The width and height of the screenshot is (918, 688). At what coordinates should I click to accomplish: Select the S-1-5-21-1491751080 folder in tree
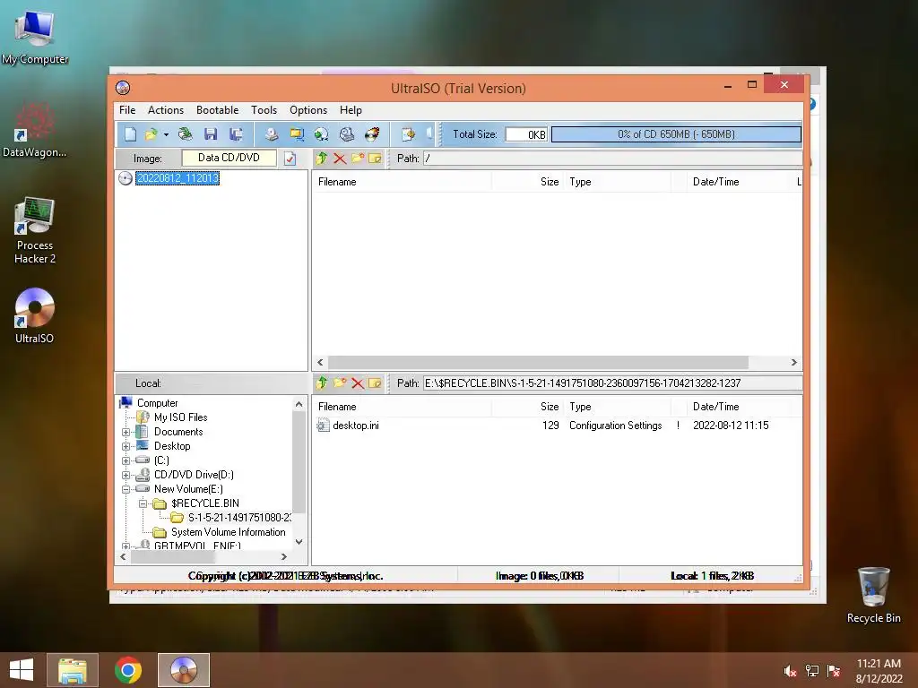239,518
